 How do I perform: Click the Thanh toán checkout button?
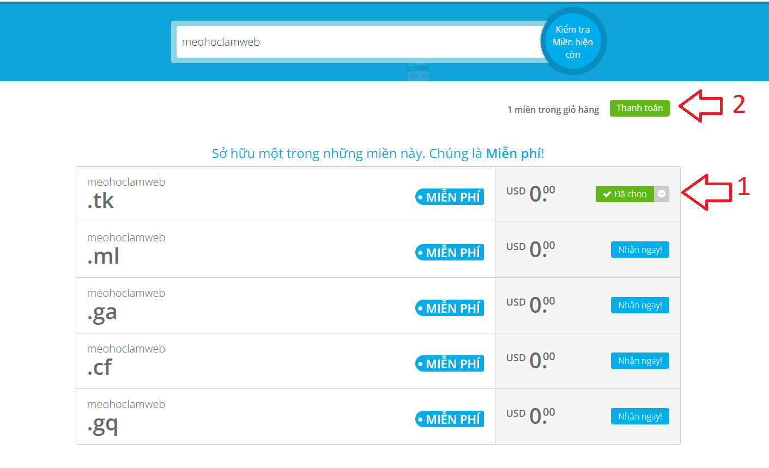(x=639, y=108)
